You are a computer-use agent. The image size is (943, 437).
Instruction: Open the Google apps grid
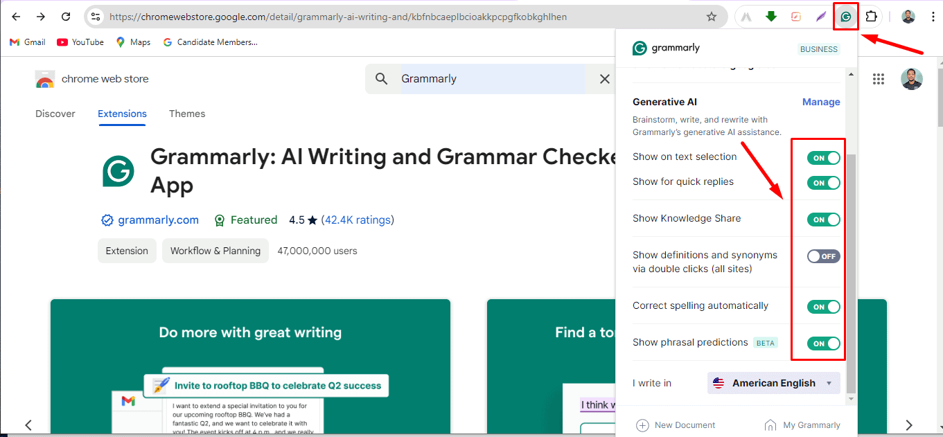click(x=879, y=79)
